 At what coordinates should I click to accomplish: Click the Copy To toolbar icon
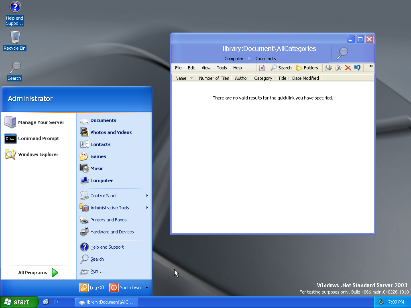point(338,68)
